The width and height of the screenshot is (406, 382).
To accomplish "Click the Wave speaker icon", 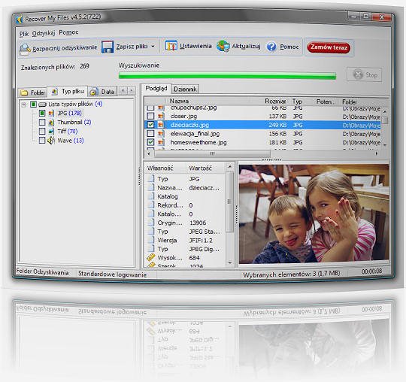I will 51,141.
